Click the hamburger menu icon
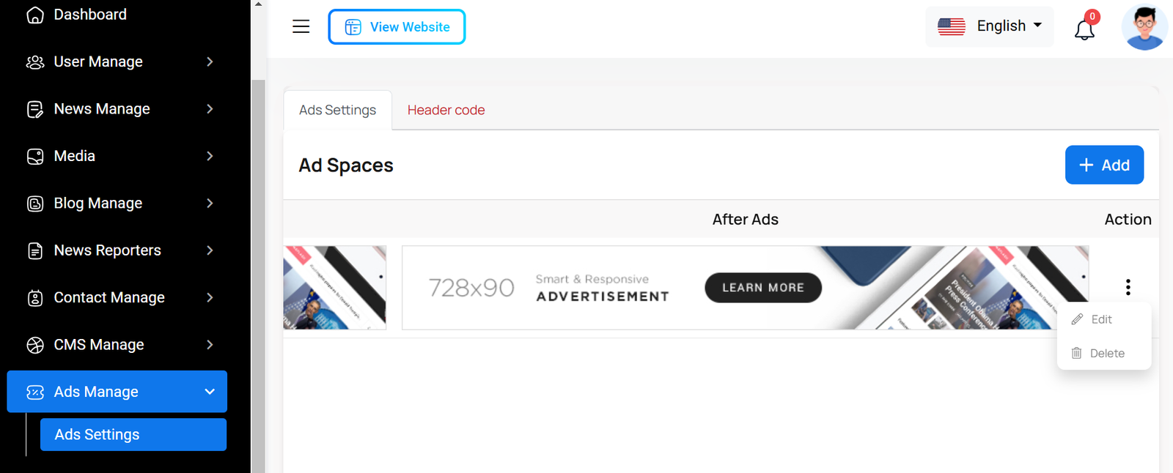 [301, 27]
